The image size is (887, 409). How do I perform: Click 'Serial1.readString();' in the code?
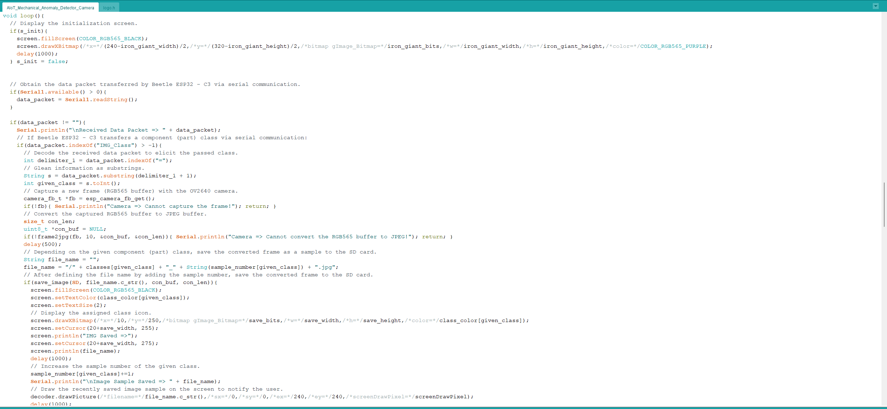[x=101, y=100]
